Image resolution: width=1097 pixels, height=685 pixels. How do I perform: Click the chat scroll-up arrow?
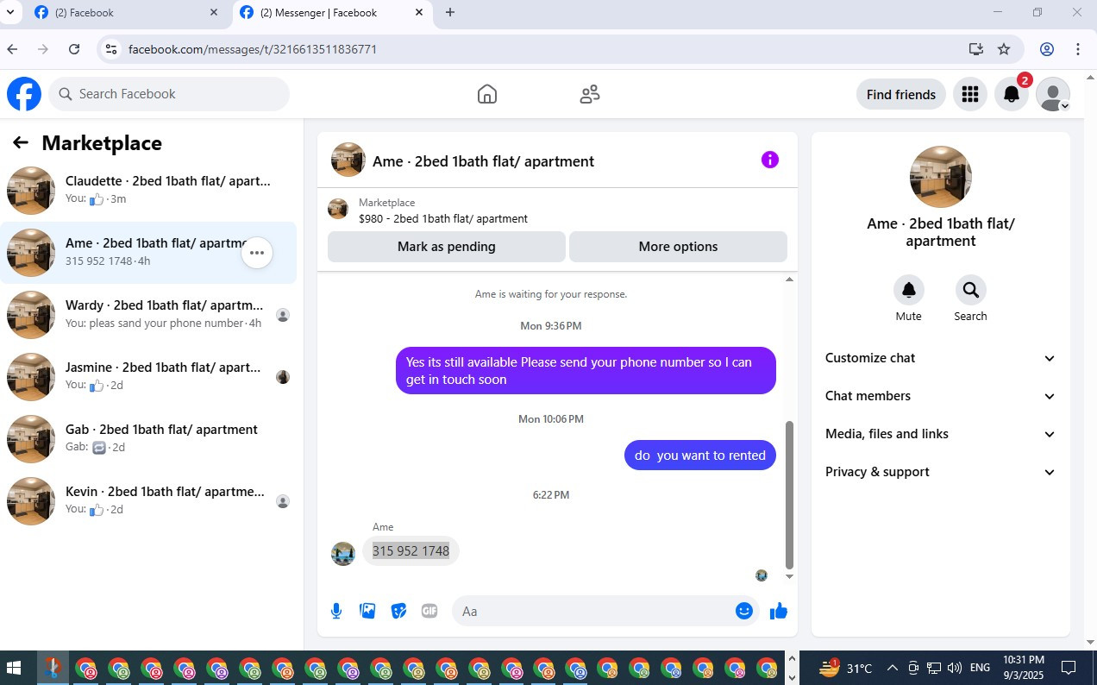point(789,280)
